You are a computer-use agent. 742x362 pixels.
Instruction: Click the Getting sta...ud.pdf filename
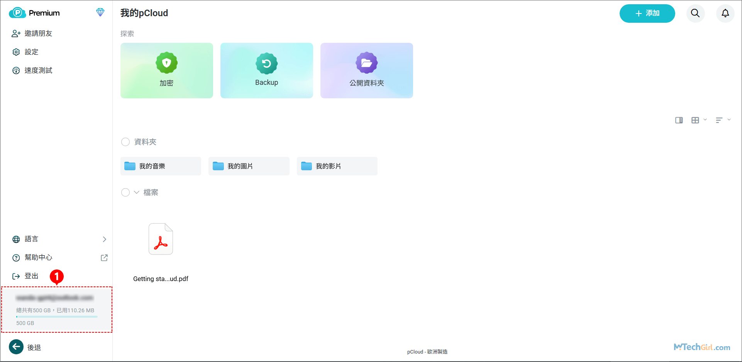[161, 279]
